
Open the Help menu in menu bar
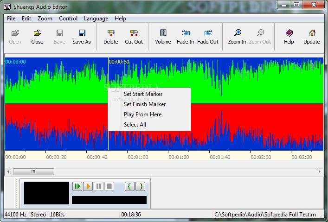(x=120, y=19)
